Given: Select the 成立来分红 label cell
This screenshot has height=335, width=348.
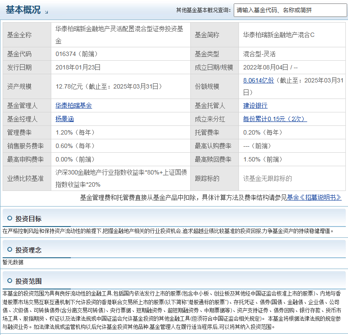Looking at the screenshot, I should coord(215,119).
